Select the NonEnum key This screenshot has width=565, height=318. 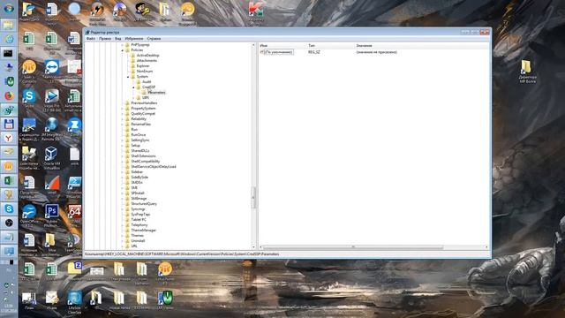[x=145, y=72]
